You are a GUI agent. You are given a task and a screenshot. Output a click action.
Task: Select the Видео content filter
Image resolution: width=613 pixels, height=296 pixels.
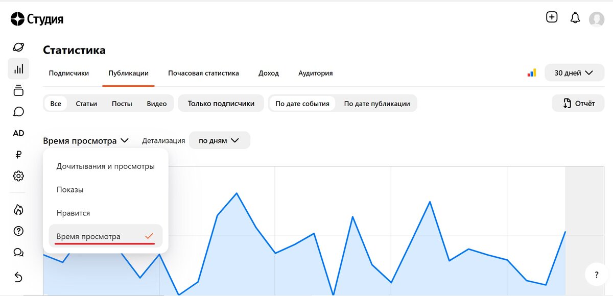157,103
